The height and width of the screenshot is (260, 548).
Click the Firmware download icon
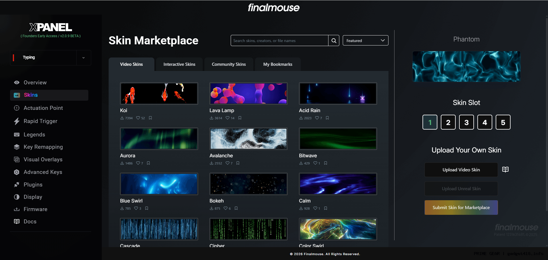pos(17,209)
